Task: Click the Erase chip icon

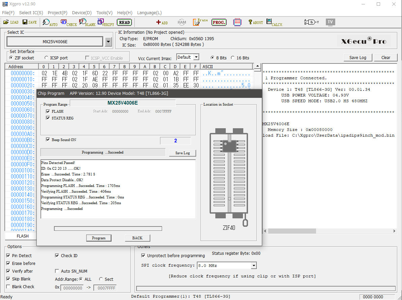Action: (x=200, y=22)
